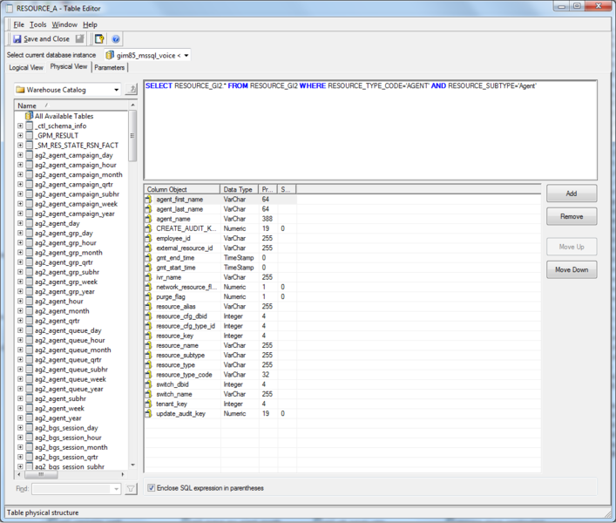Click the column icon beside ivr_name
The width and height of the screenshot is (616, 523).
point(148,277)
